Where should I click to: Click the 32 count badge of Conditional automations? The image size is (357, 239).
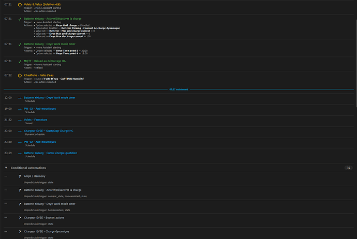[x=348, y=168]
